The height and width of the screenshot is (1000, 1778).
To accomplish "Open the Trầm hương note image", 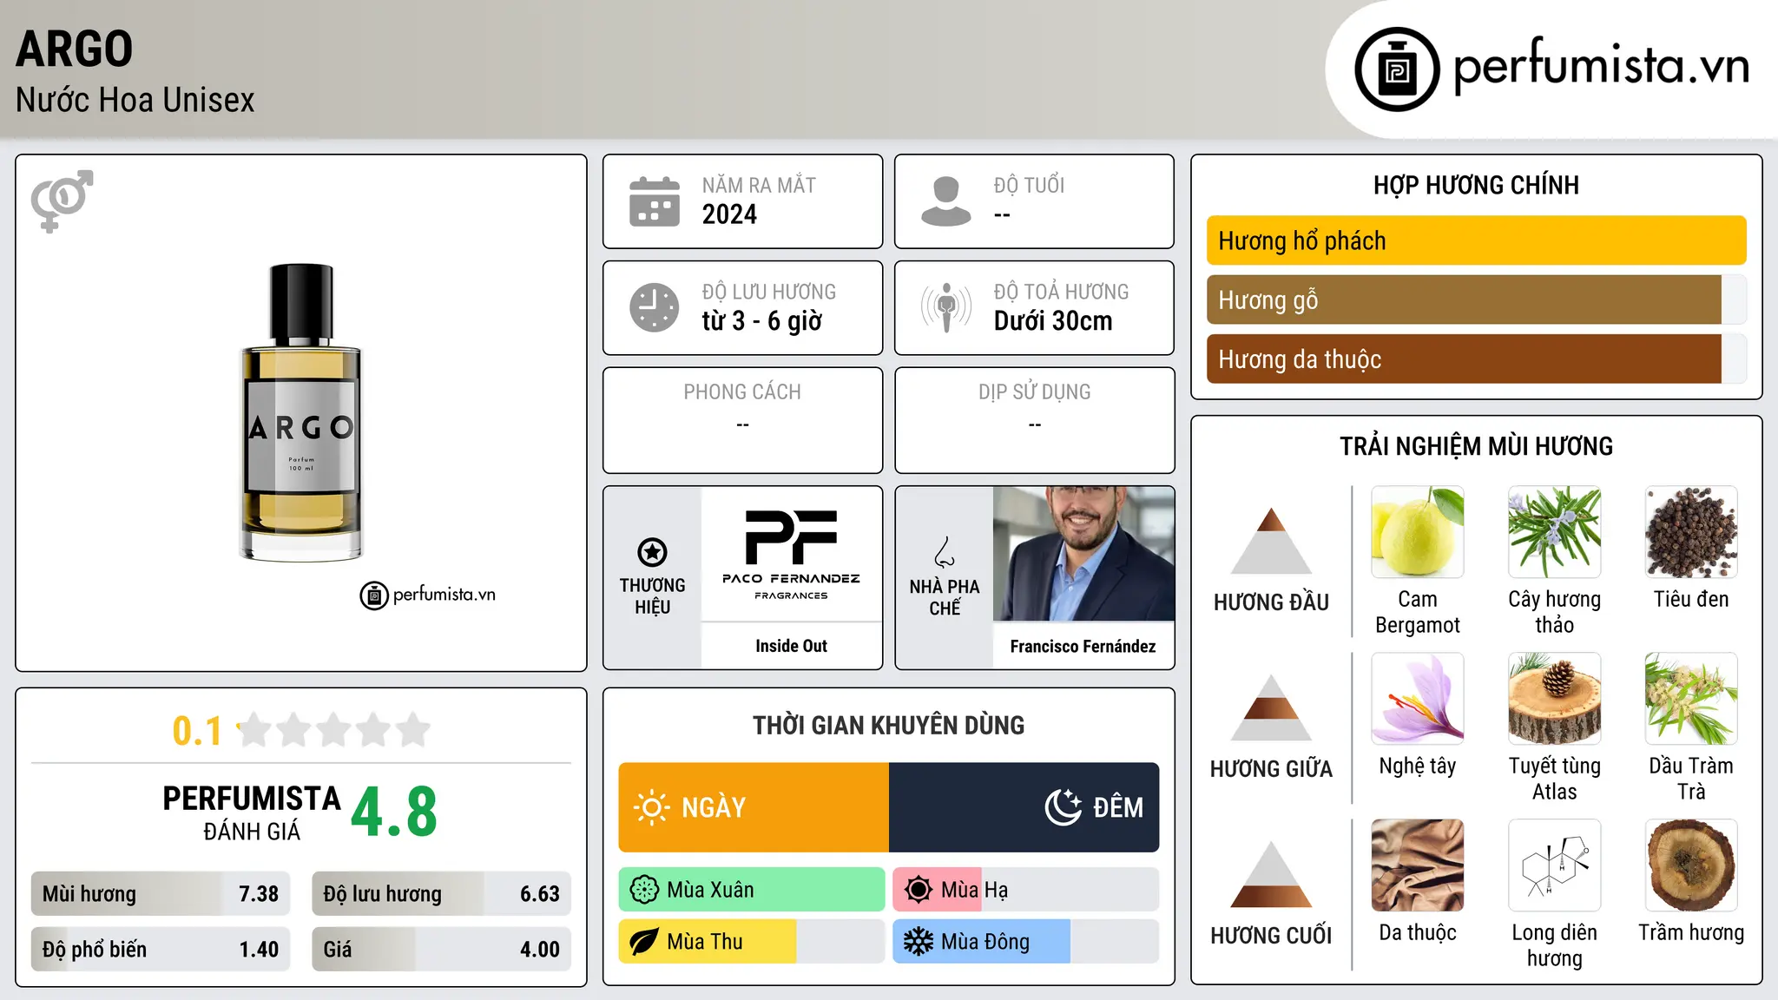I will click(x=1691, y=865).
